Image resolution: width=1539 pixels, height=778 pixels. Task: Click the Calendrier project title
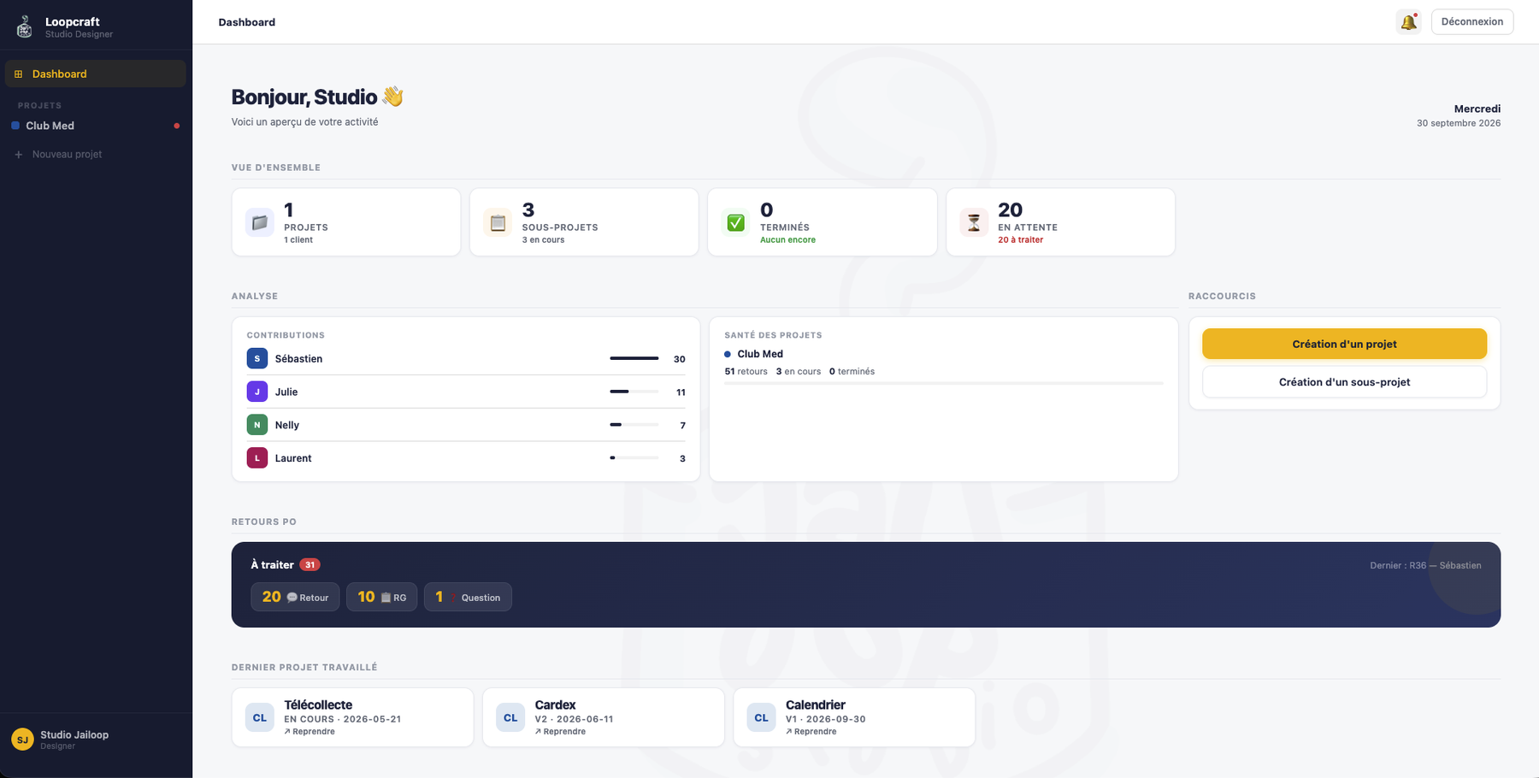pyautogui.click(x=816, y=705)
